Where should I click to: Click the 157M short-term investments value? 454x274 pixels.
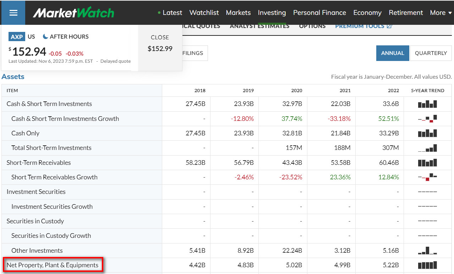coord(294,148)
